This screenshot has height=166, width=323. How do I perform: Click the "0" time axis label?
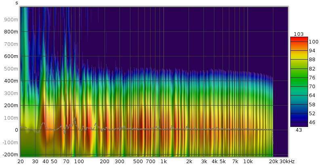(16, 130)
